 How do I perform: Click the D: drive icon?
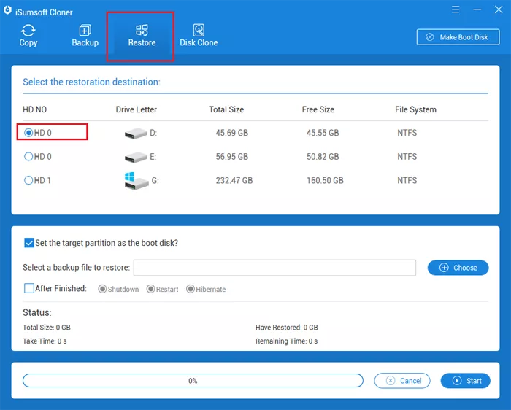pyautogui.click(x=135, y=134)
